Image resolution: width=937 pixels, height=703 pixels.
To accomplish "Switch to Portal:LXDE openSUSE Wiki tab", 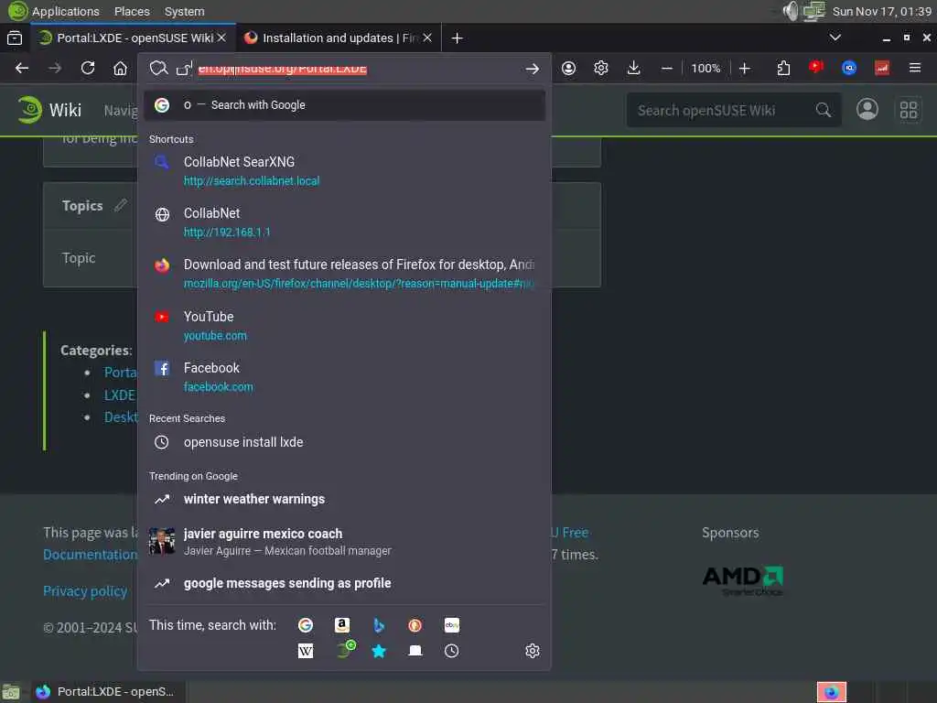I will click(x=133, y=38).
